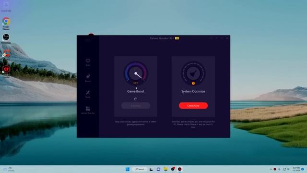This screenshot has width=307, height=173.
Task: Open the weather widget on the taskbar
Action: coord(9,169)
